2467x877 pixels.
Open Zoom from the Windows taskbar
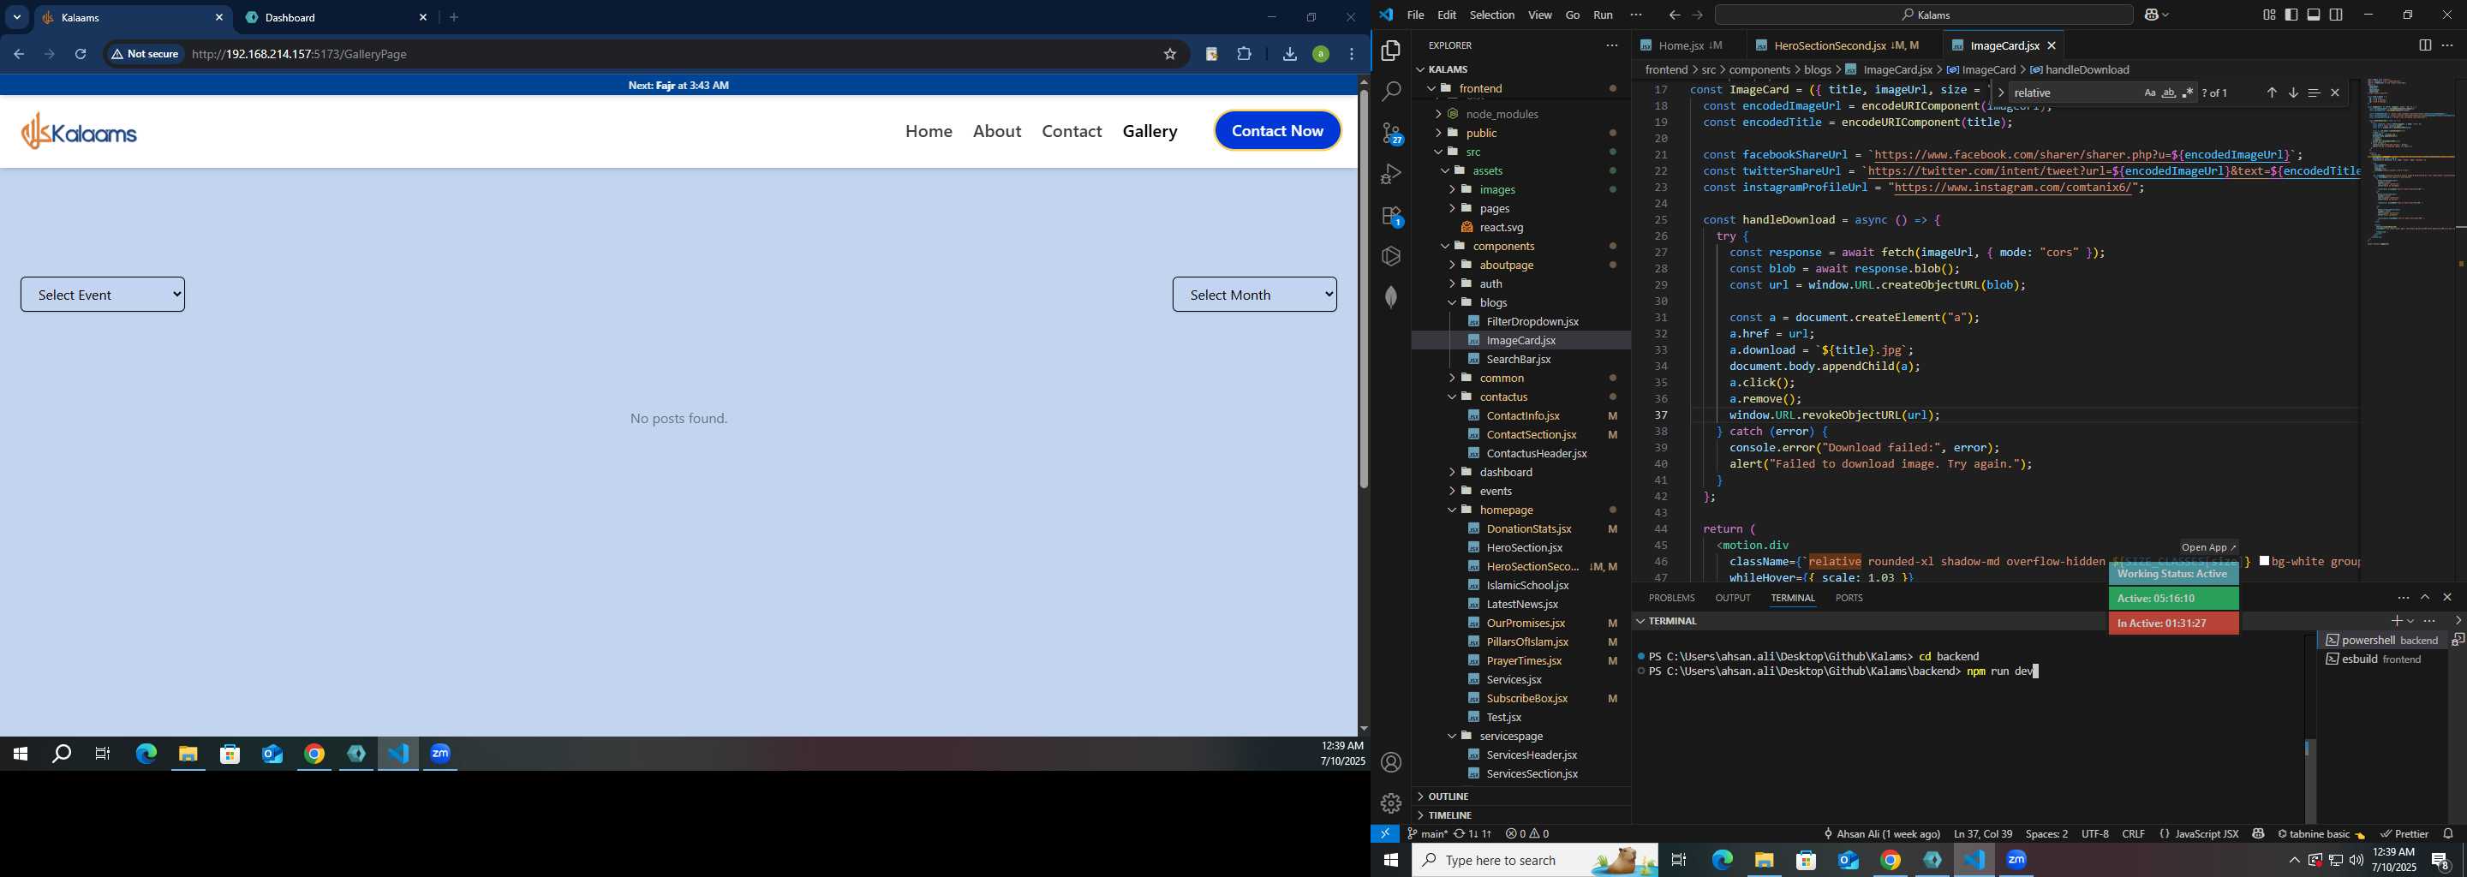click(x=2017, y=861)
